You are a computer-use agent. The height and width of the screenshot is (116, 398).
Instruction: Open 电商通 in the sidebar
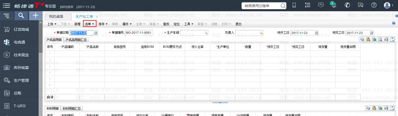(19, 42)
